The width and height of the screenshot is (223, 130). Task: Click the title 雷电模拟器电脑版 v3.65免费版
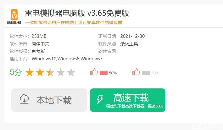[x=77, y=13]
